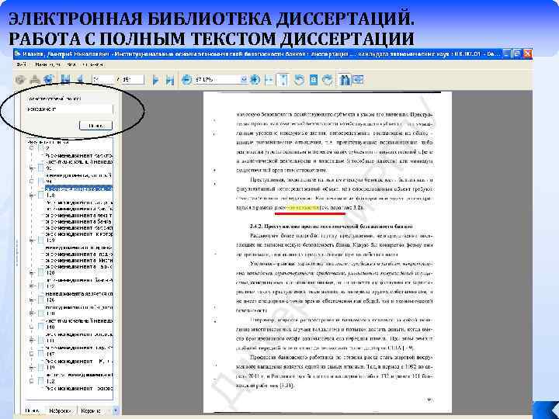This screenshot has height=419, width=559.
Task: Click the current page number field
Action: (103, 79)
